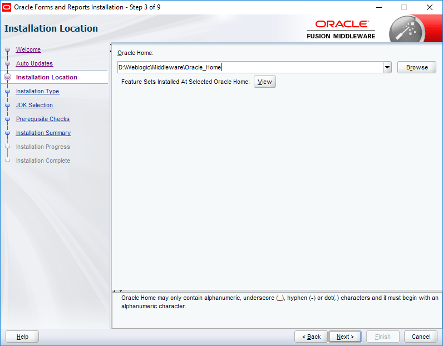Select Installation Location in step list
This screenshot has width=443, height=346.
47,77
